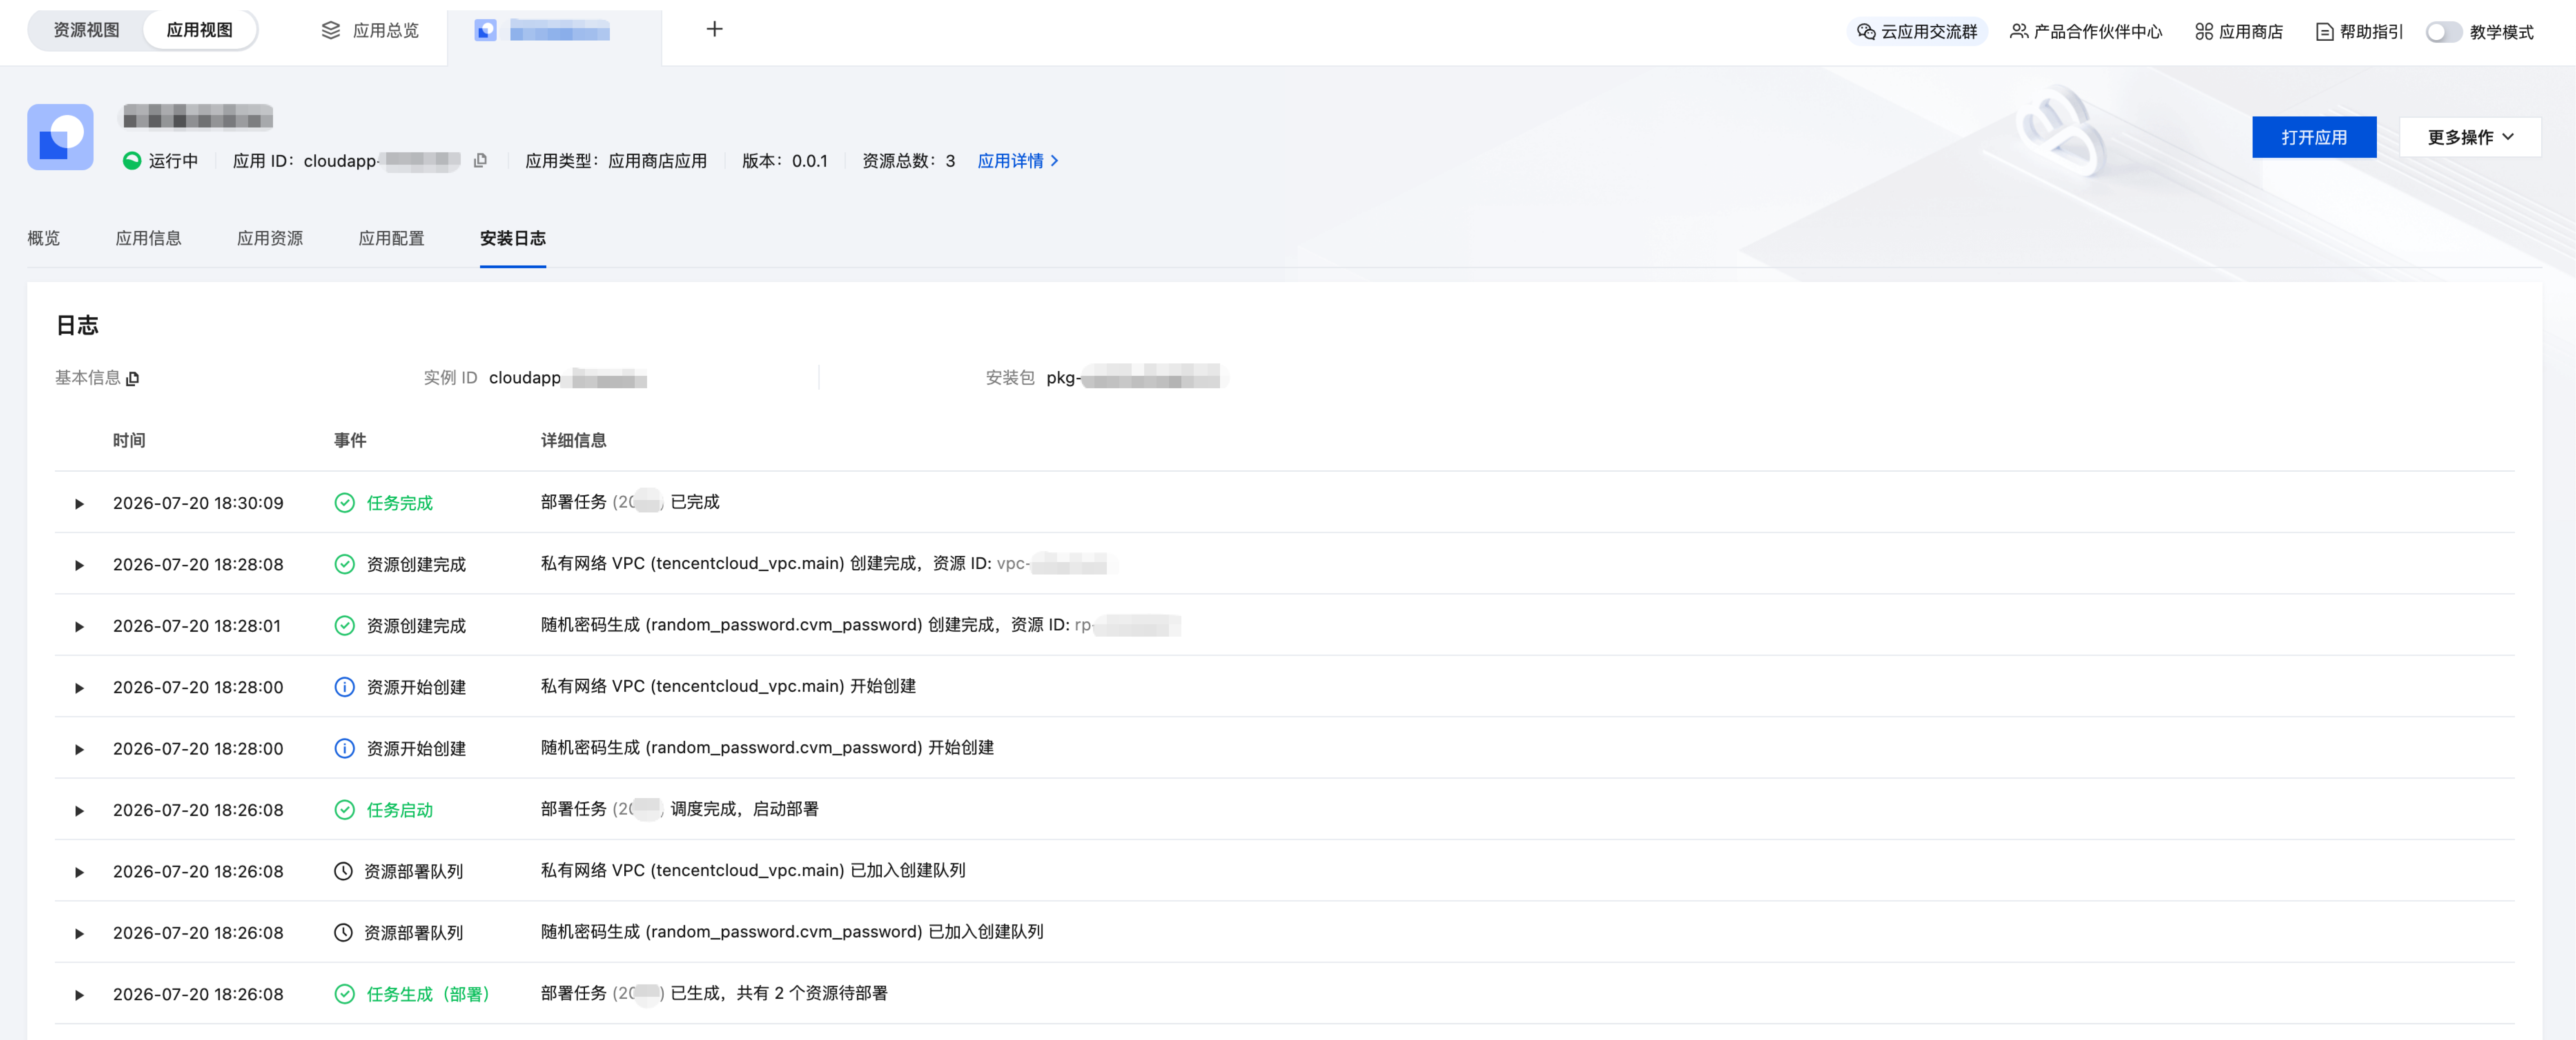Click the clock icon on the random_password 已加入创建队列 row
The height and width of the screenshot is (1040, 2576).
click(x=343, y=933)
